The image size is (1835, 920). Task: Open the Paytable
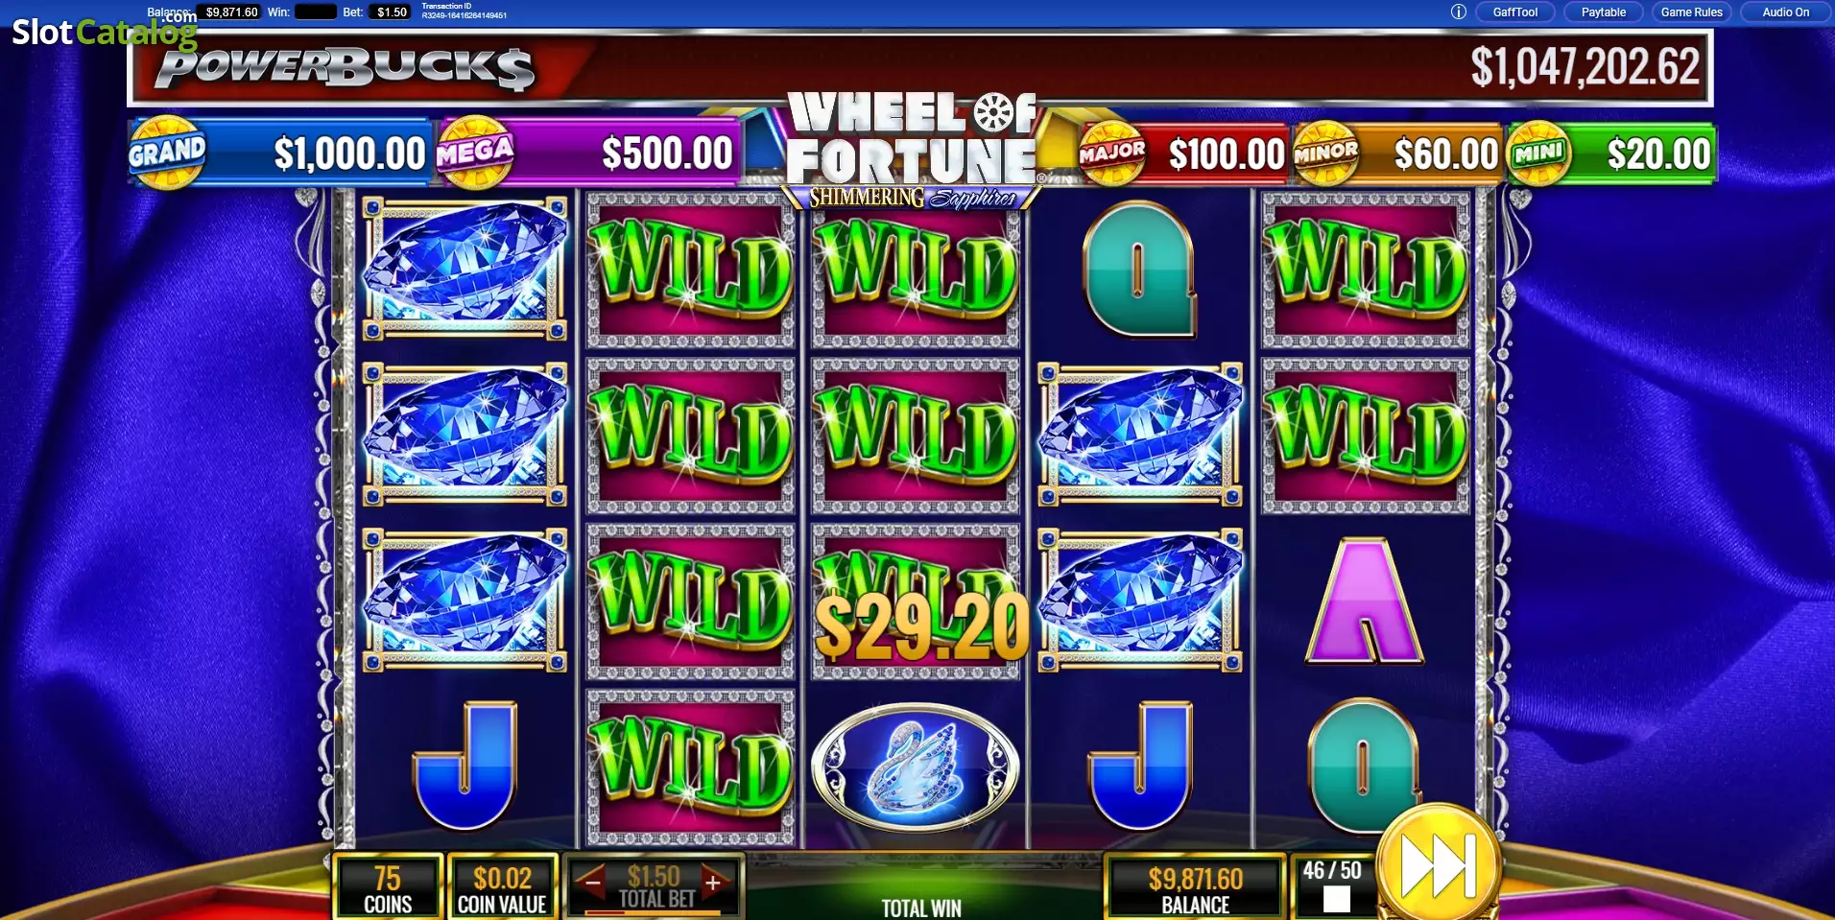pyautogui.click(x=1603, y=12)
